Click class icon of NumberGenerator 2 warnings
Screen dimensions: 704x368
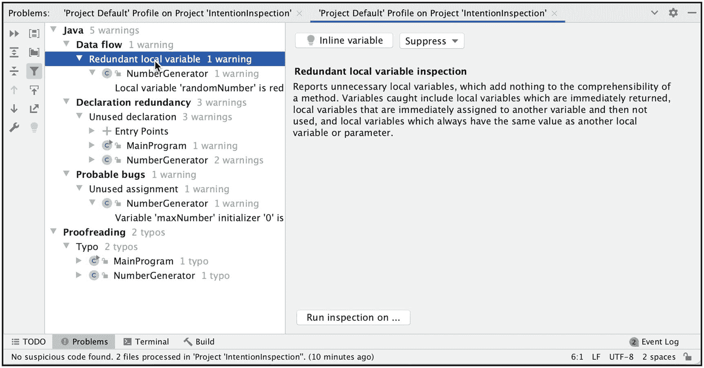[107, 160]
